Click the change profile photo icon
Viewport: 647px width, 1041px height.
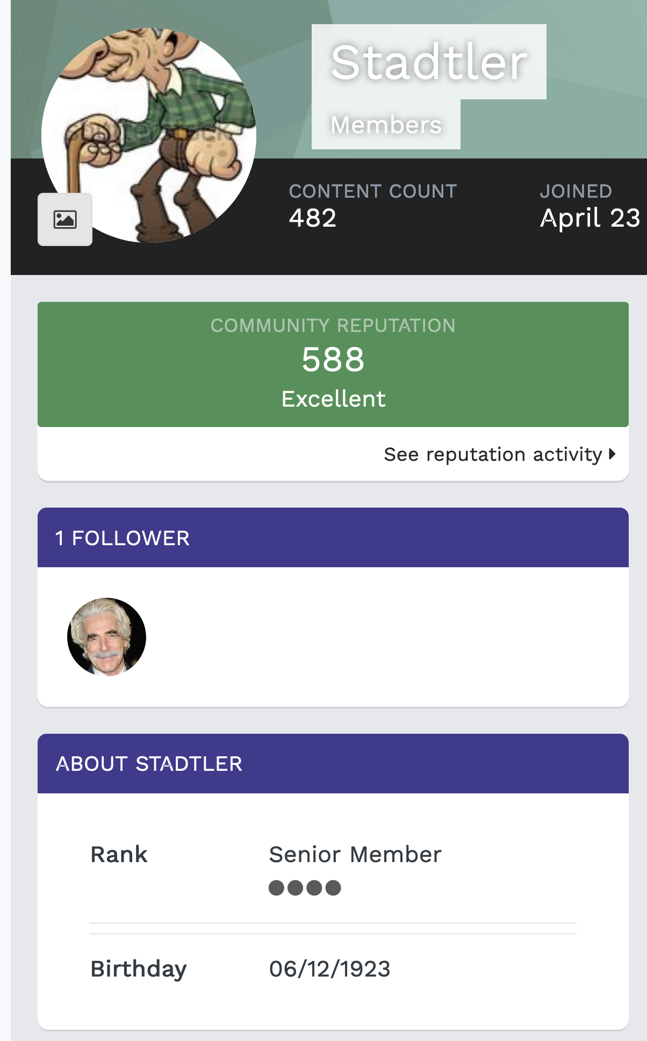[65, 219]
